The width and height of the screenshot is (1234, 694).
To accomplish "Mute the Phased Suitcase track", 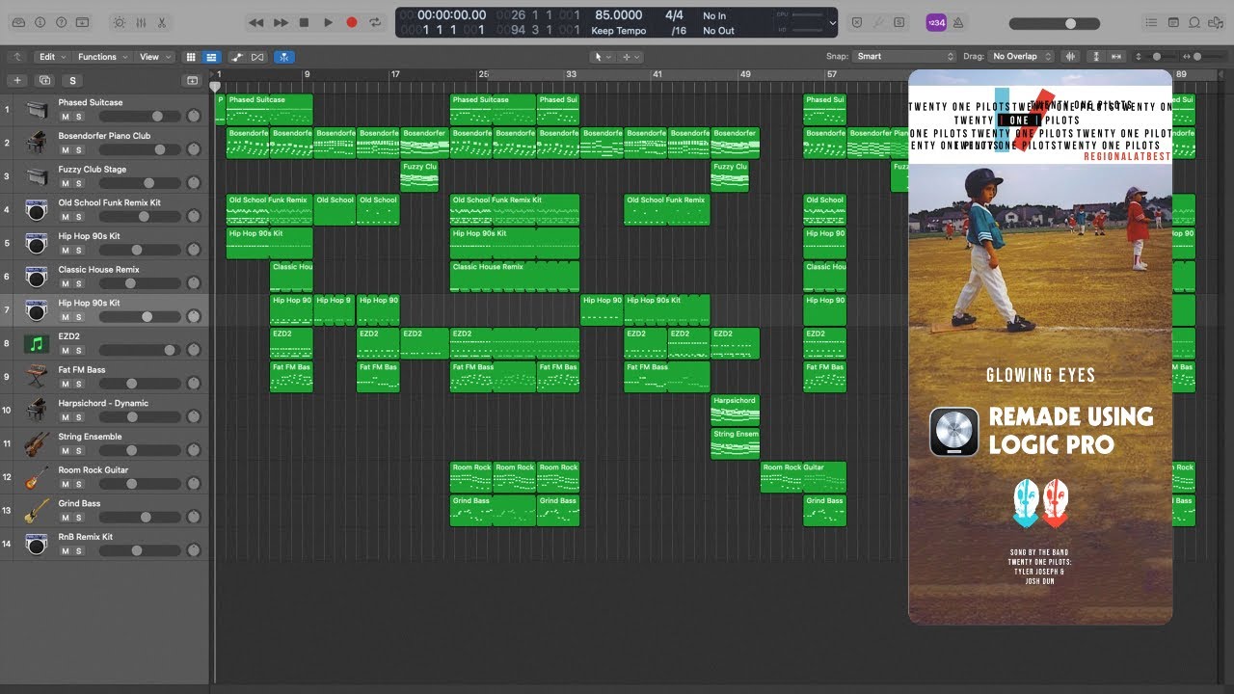I will click(66, 117).
